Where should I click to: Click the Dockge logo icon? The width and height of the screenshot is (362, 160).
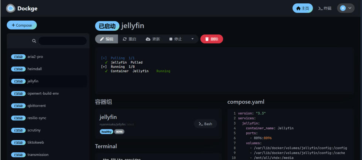[x=11, y=8]
